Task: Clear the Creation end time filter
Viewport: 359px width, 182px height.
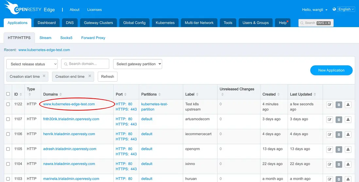Action: tap(90, 76)
